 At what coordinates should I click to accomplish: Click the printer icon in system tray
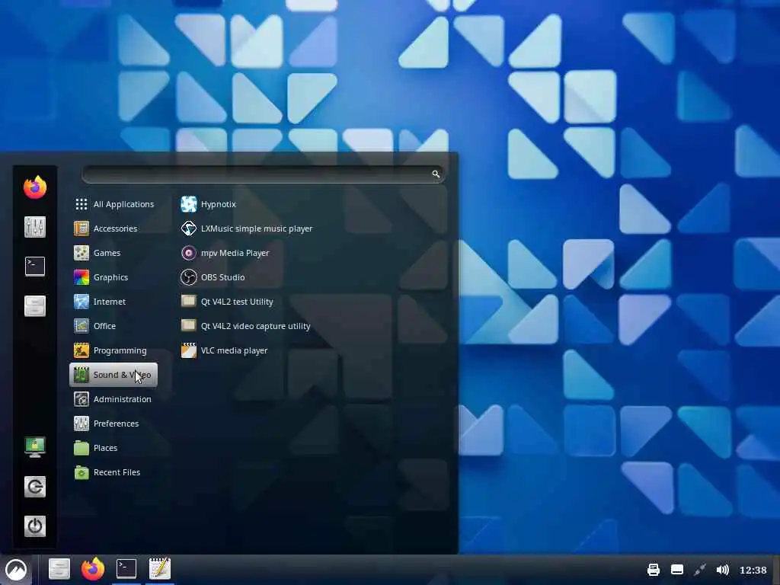pyautogui.click(x=653, y=570)
